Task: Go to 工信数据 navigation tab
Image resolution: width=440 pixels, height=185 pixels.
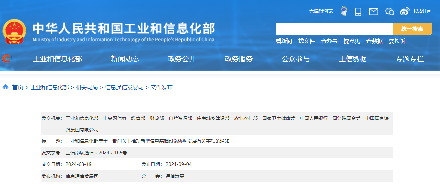Action: click(x=353, y=59)
